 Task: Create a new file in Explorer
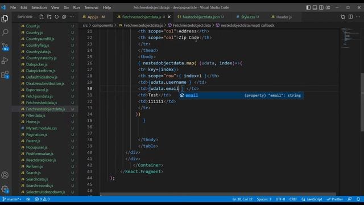click(x=42, y=17)
